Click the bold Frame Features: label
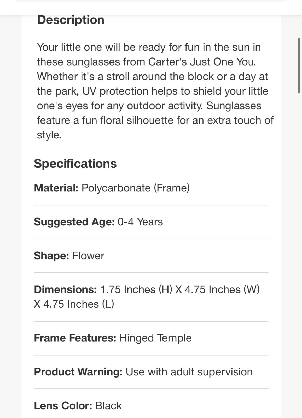Screen dimensions: 302x418 [75, 338]
